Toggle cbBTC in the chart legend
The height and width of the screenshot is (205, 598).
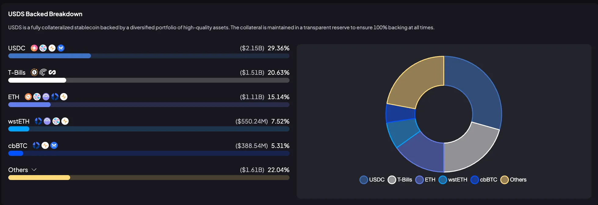click(484, 180)
